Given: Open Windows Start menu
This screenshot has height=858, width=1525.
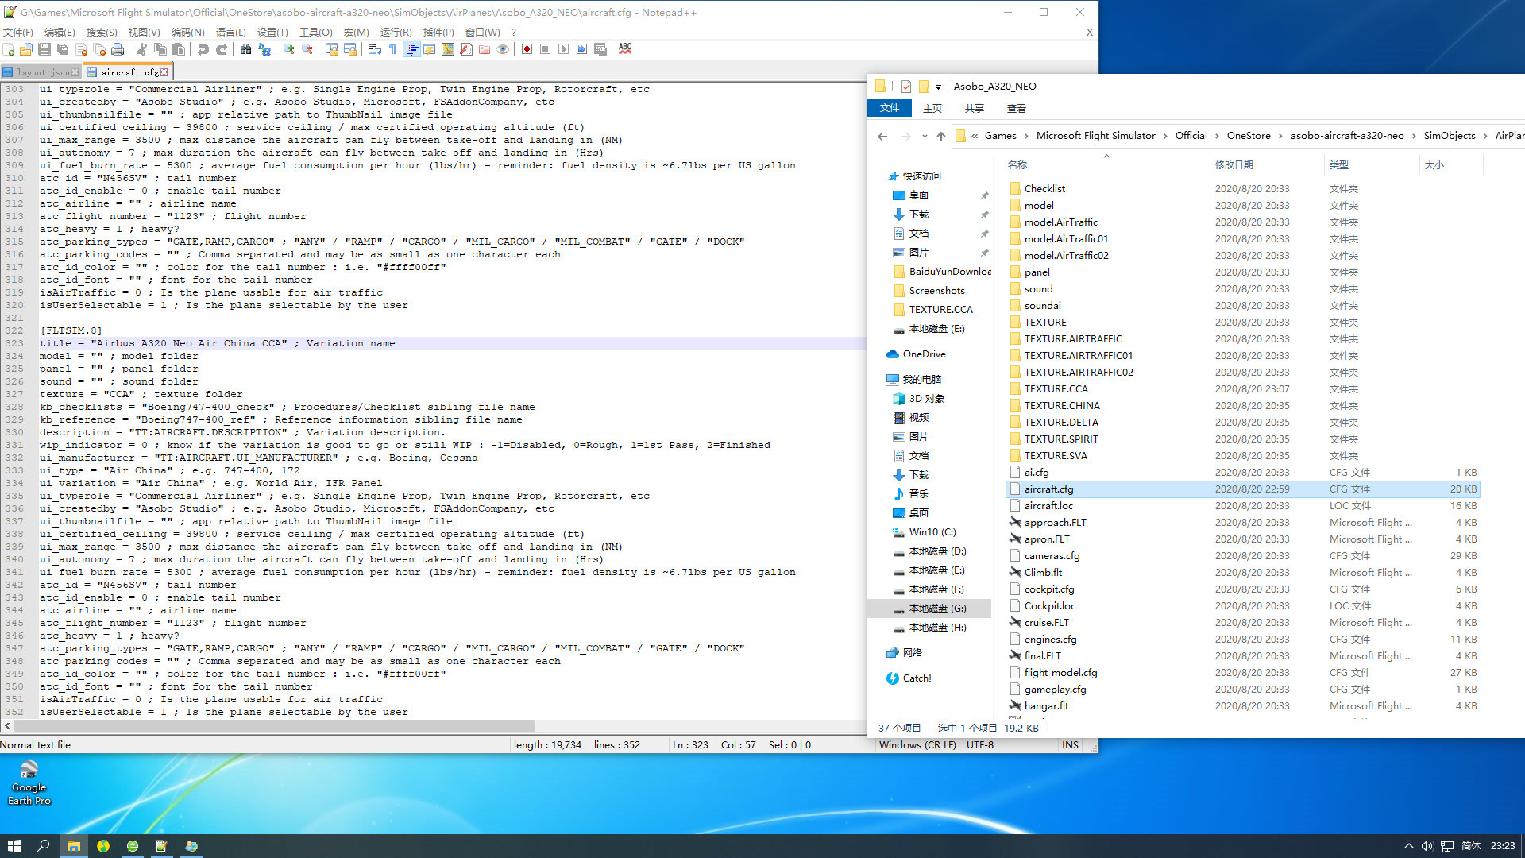Looking at the screenshot, I should 14,846.
